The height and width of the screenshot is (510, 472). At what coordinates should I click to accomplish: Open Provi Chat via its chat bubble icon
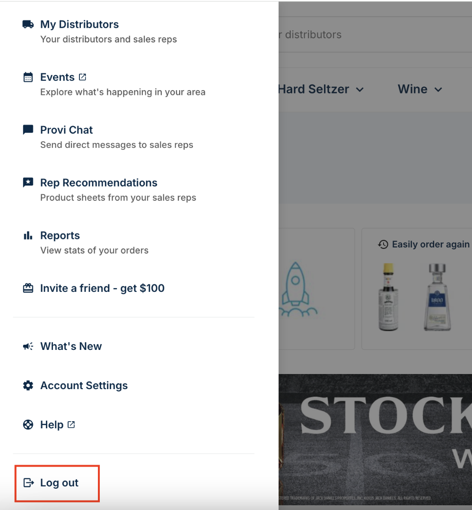(x=27, y=129)
